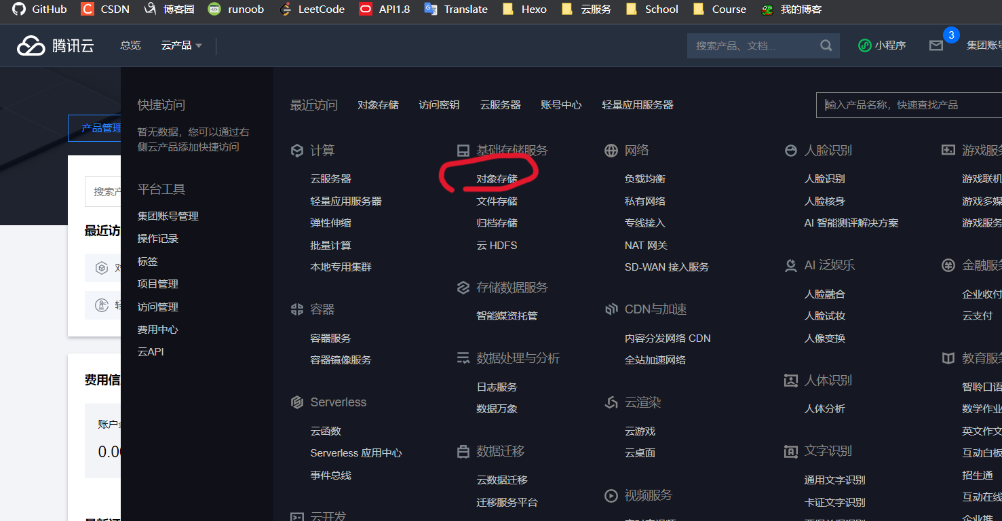The image size is (1002, 521).
Task: Click the 人脸识别 category icon
Action: (x=790, y=151)
